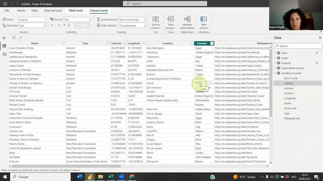Click the currency format icon
Screen dimensions: 323x181
coord(52,26)
